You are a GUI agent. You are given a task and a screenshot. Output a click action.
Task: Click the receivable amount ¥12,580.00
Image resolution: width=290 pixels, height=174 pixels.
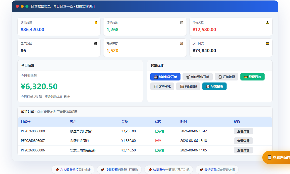point(204,30)
